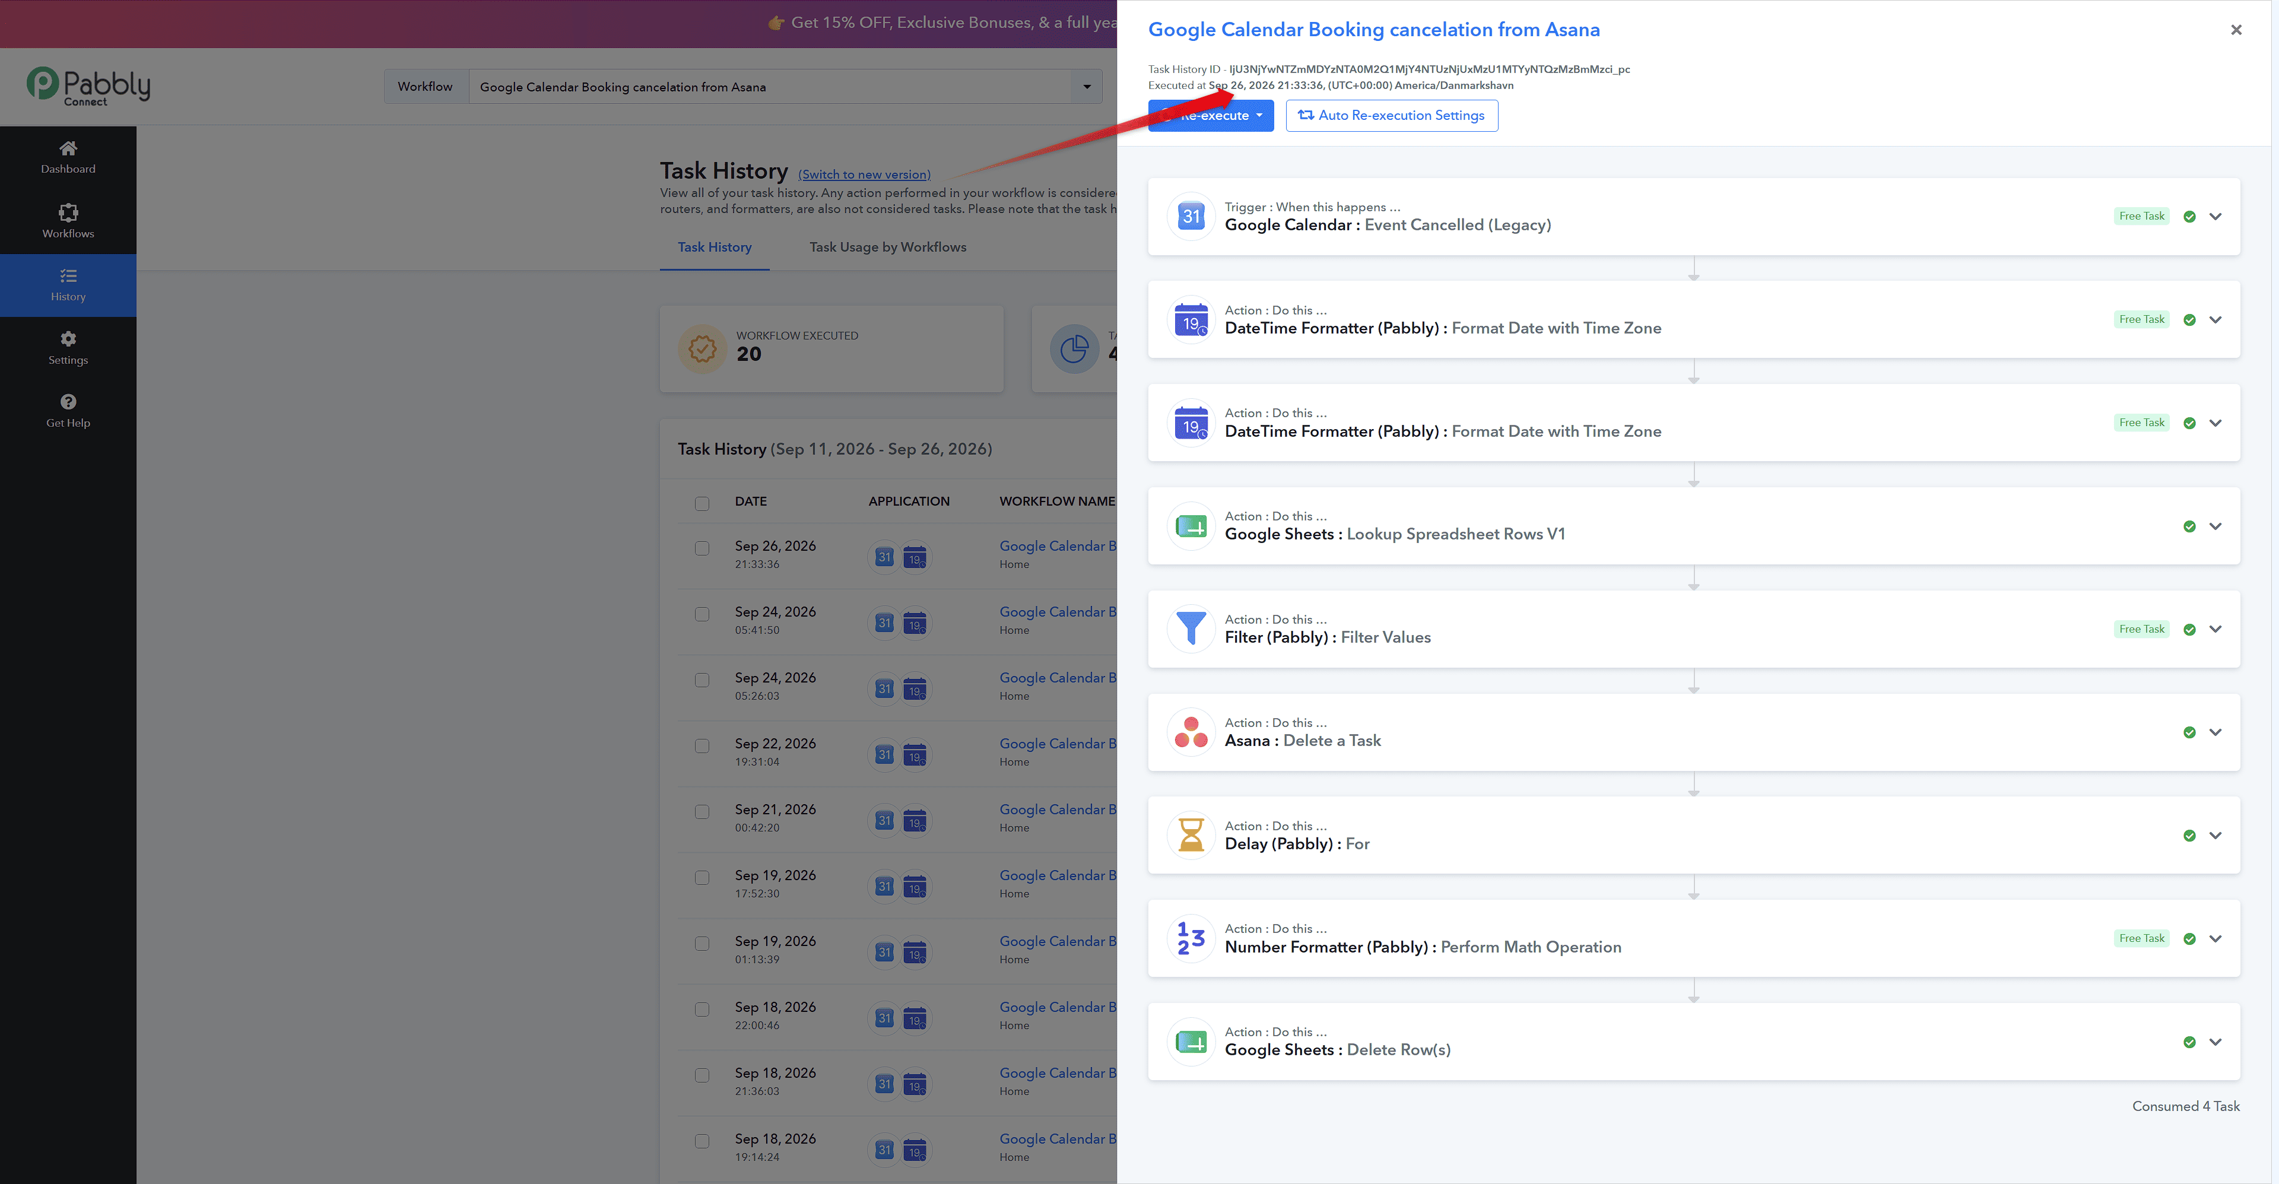Click green success check on Asana step
The width and height of the screenshot is (2279, 1184).
pyautogui.click(x=2189, y=733)
